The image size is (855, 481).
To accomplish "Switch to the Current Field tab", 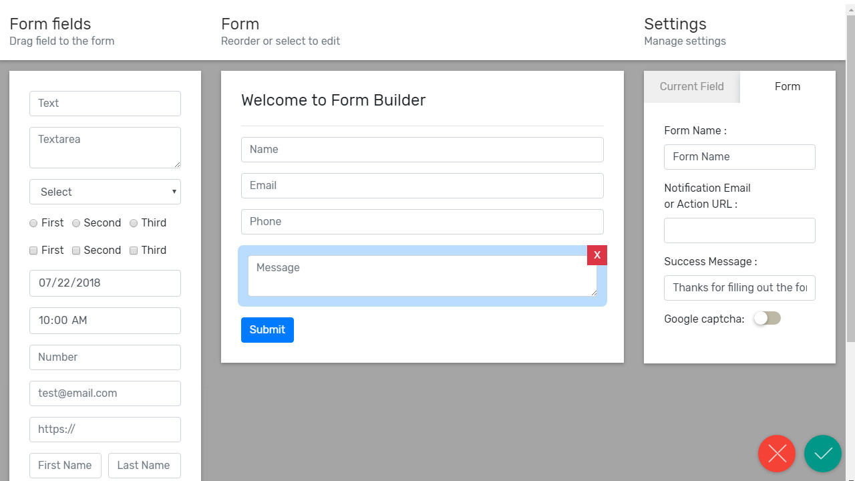I will tap(691, 87).
